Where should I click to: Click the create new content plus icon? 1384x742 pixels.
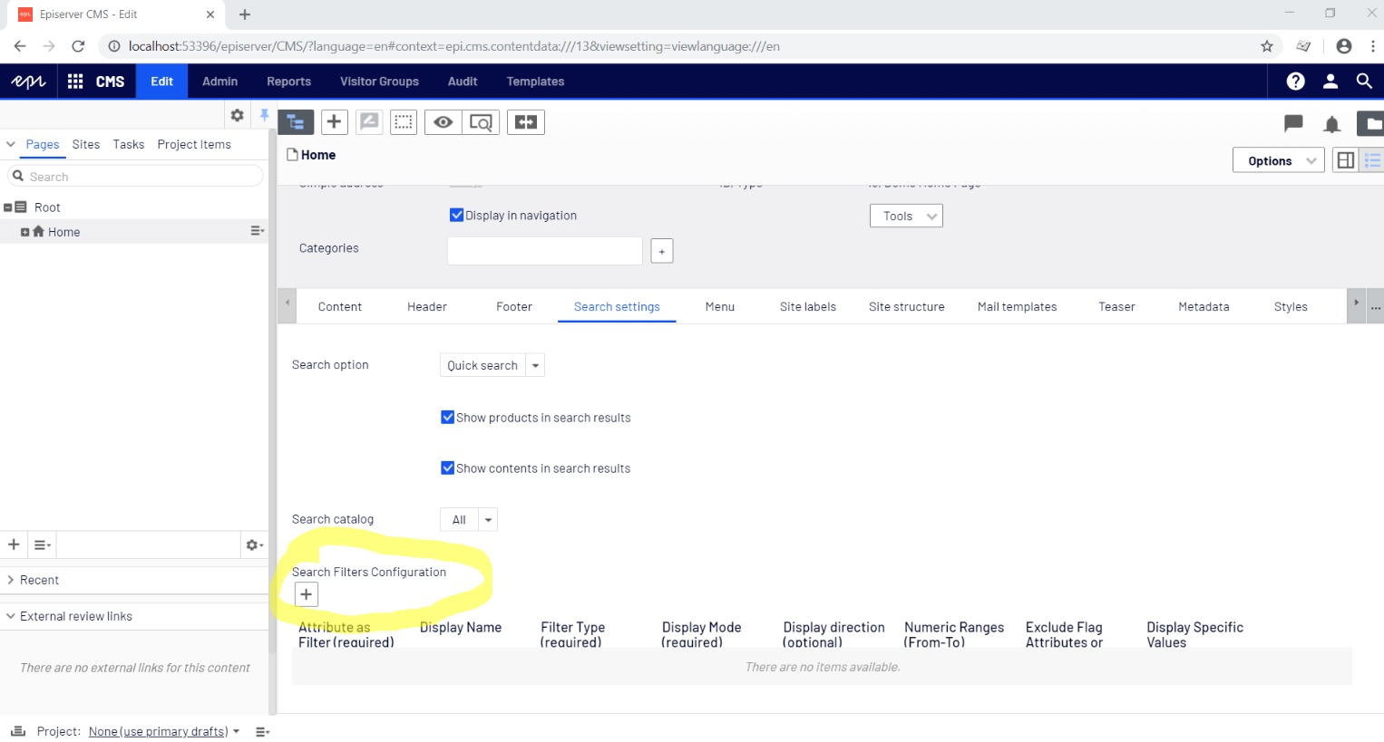[334, 122]
